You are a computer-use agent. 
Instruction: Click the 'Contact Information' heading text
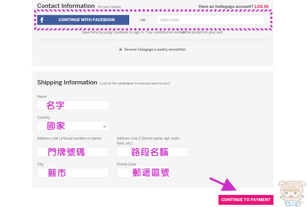pyautogui.click(x=66, y=6)
